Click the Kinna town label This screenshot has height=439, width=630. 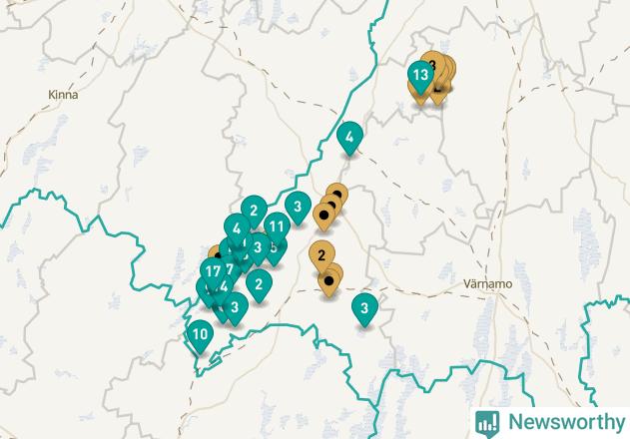point(63,95)
